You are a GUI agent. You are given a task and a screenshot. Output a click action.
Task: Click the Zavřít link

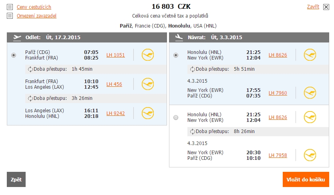coord(313,7)
